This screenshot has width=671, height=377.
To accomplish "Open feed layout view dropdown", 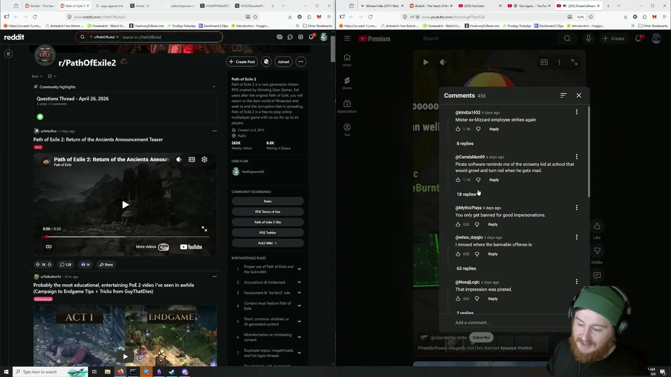I will [x=52, y=76].
